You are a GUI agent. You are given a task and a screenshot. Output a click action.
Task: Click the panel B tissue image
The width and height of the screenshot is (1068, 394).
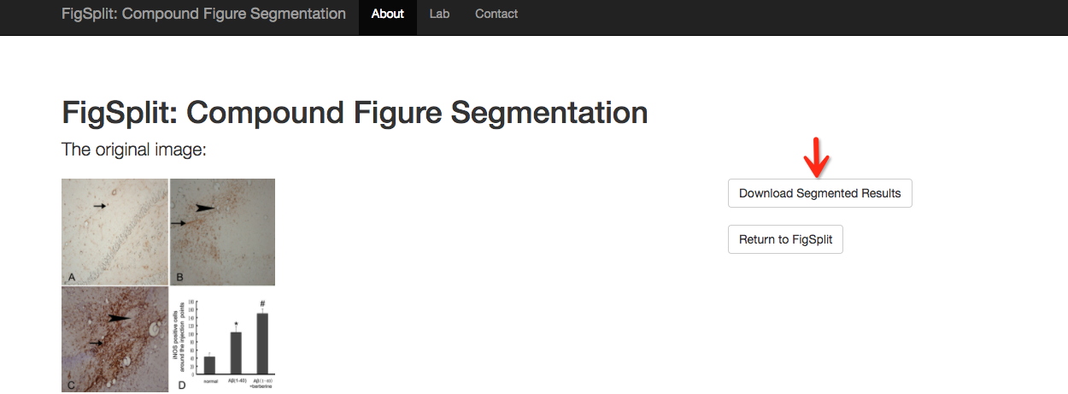pos(222,232)
